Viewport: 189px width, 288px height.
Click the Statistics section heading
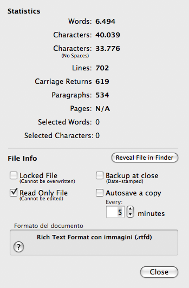pos(24,11)
